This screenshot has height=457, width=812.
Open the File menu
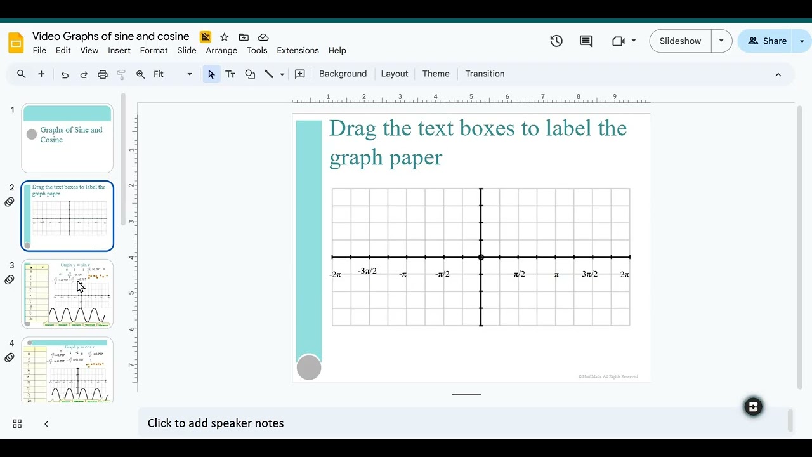[x=39, y=51]
